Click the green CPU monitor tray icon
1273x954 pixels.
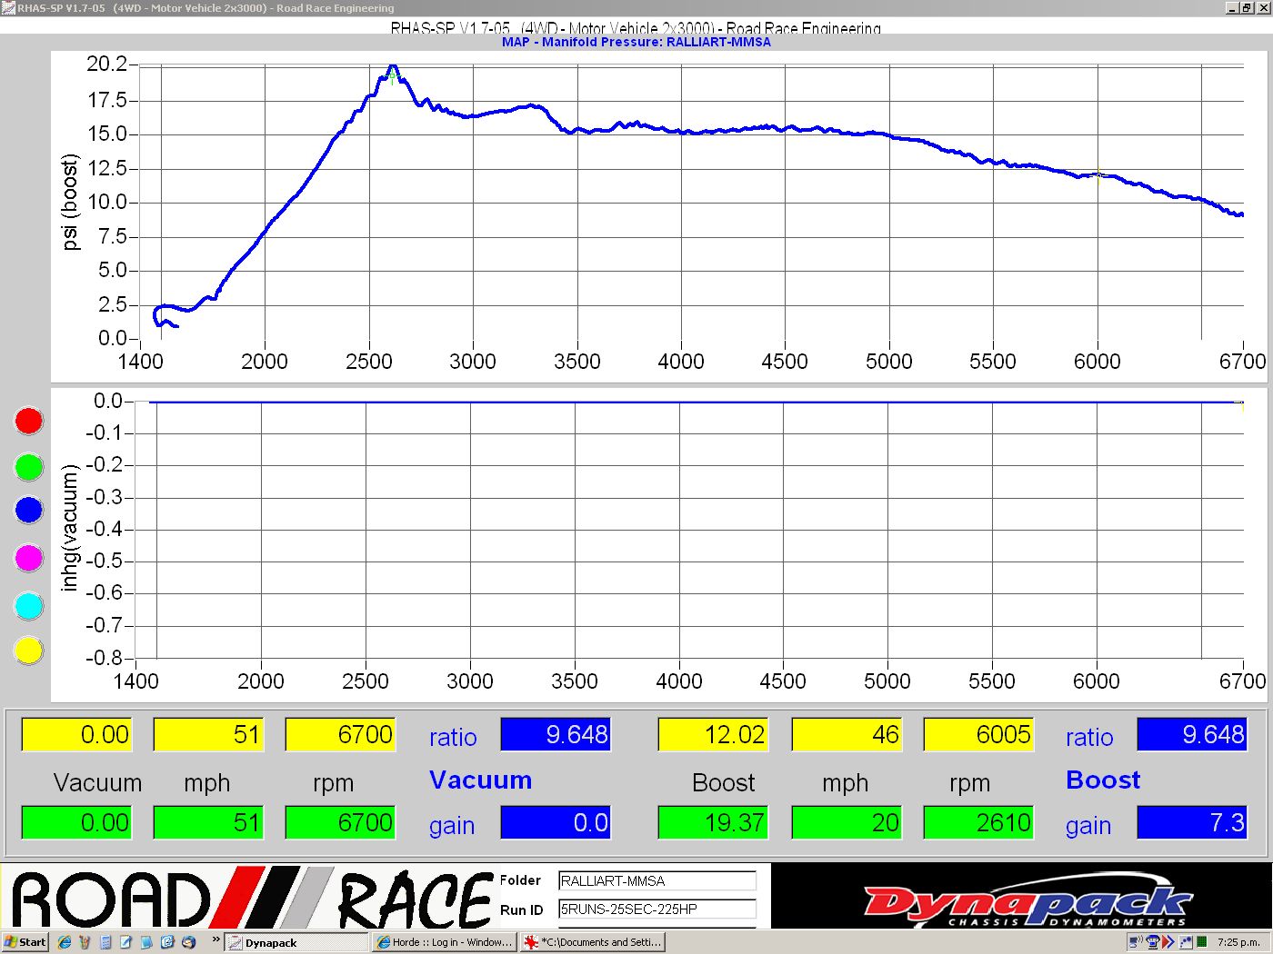(x=1201, y=942)
